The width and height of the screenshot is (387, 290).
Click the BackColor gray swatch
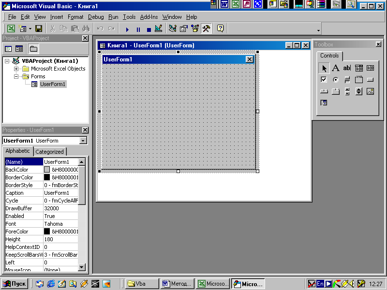[x=46, y=170]
